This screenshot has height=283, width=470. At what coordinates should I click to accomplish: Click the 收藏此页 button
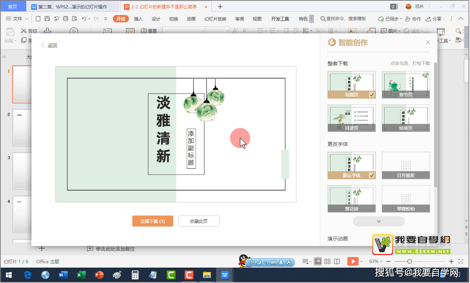(x=199, y=221)
